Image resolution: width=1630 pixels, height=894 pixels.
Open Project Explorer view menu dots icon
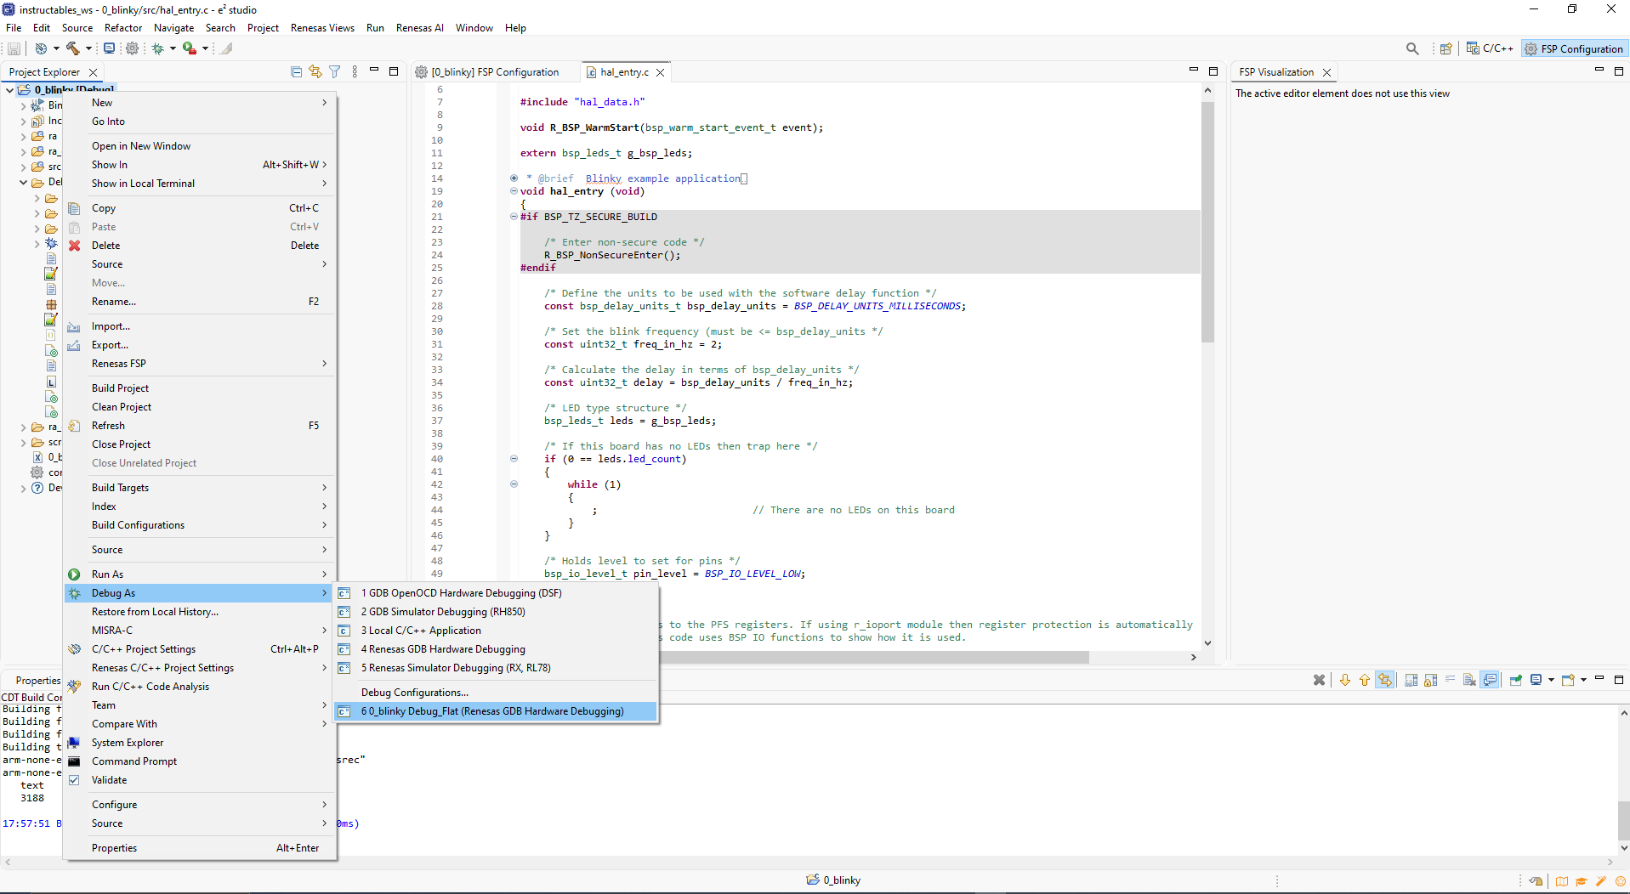(355, 72)
